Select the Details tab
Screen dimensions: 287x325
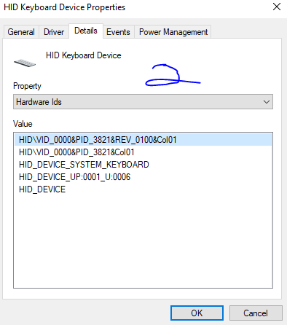[86, 31]
